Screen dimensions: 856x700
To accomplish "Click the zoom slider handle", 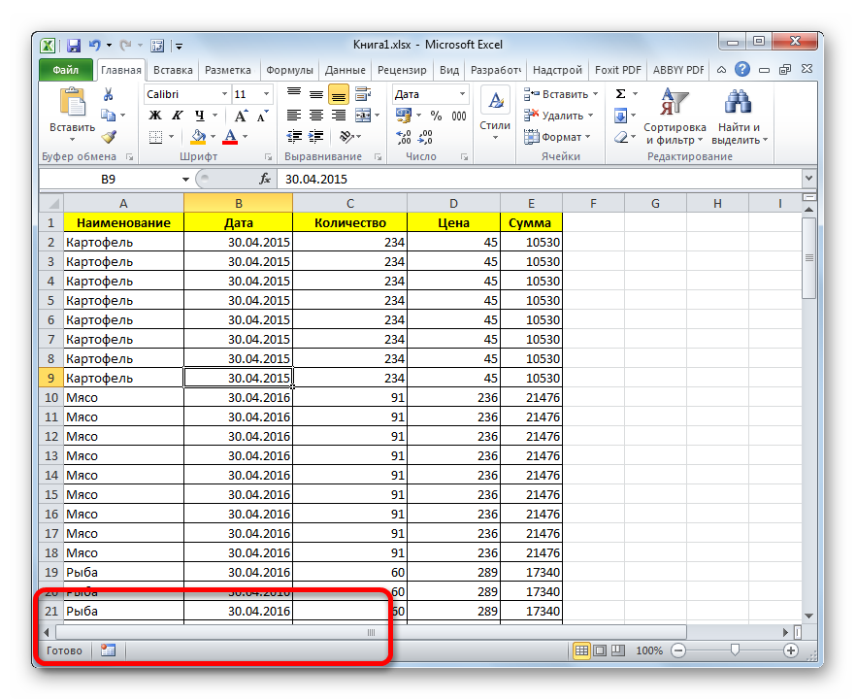I will coord(735,650).
